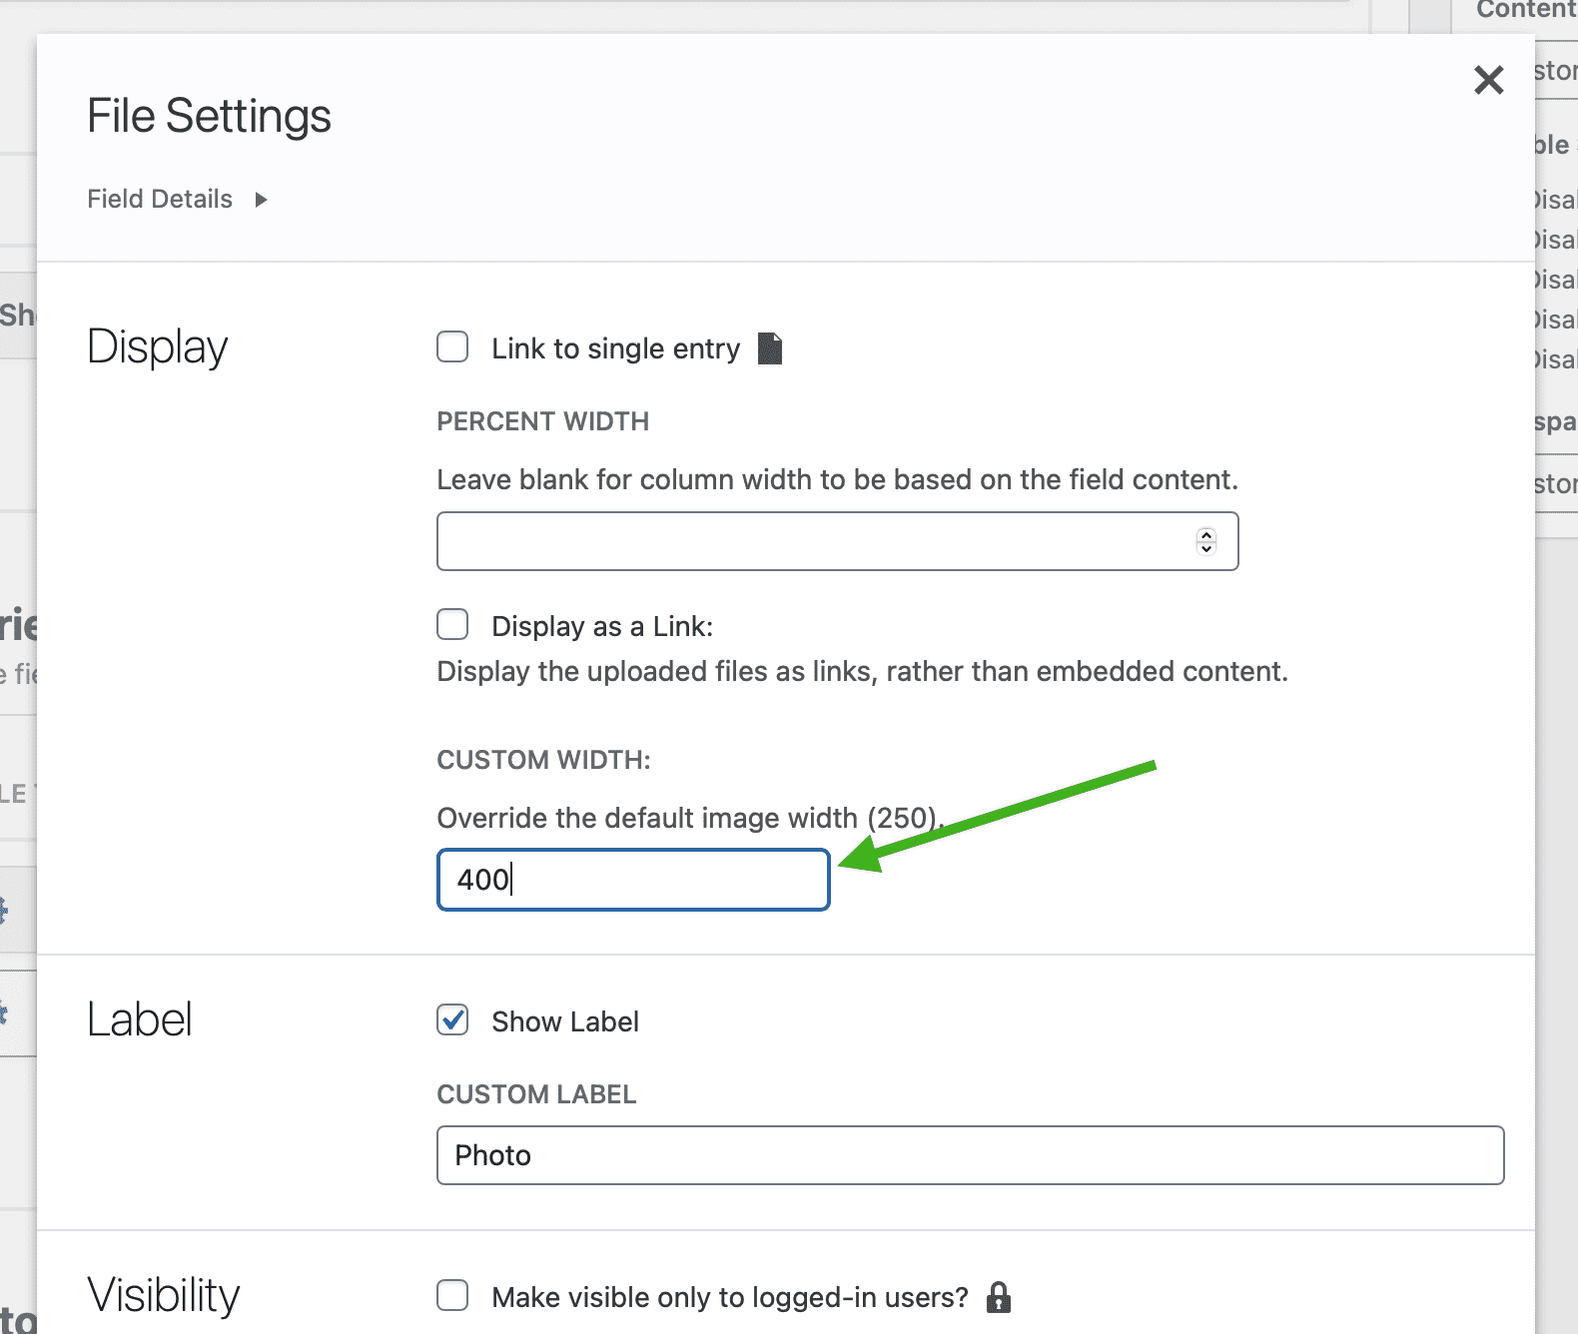Screen dimensions: 1578x1334
Task: Click the CUSTOM LABEL label
Action: 536,1094
